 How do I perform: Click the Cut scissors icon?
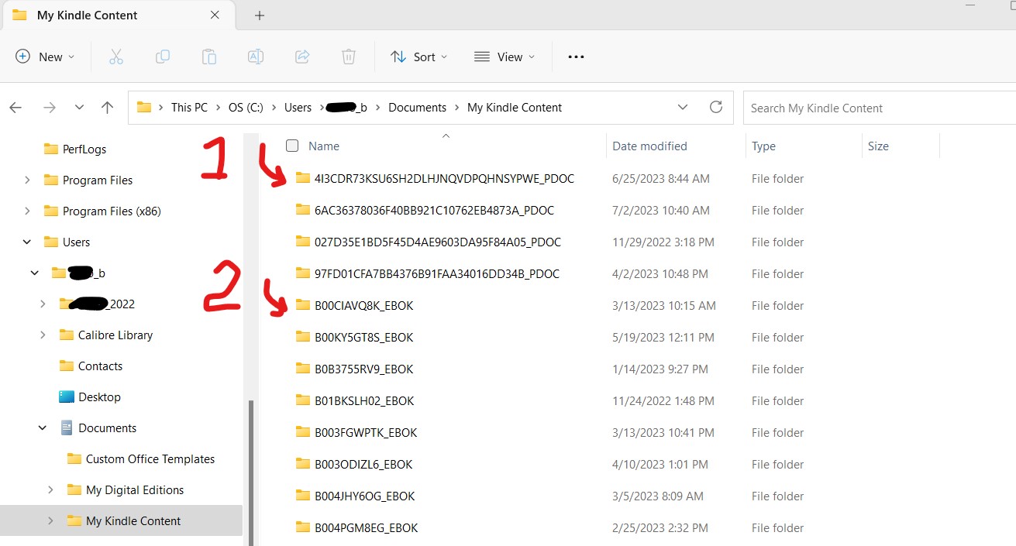click(x=116, y=57)
